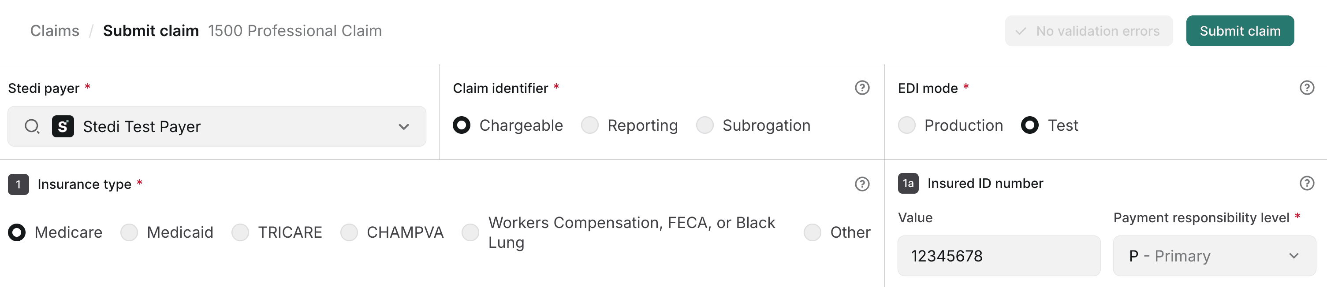The width and height of the screenshot is (1327, 287).
Task: Click the Submit claim button
Action: (x=1241, y=31)
